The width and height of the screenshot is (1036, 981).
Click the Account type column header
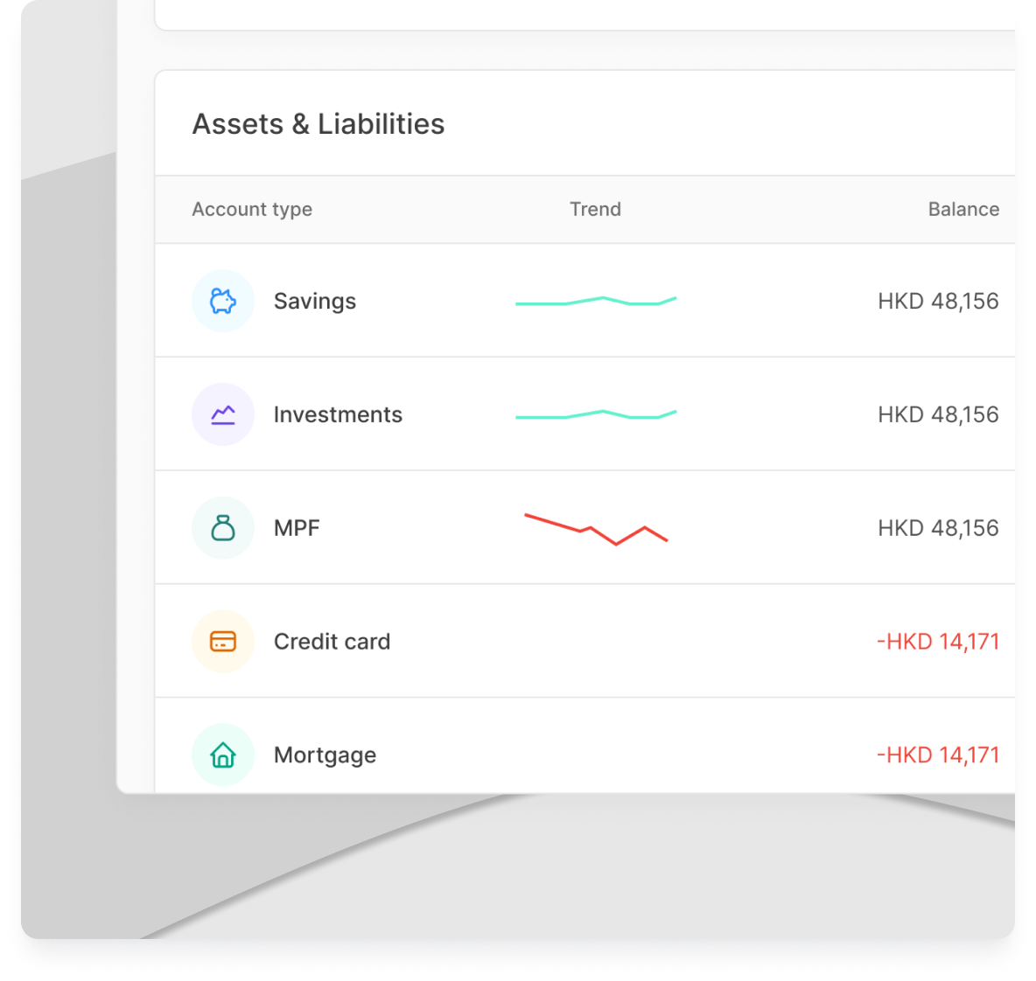252,210
